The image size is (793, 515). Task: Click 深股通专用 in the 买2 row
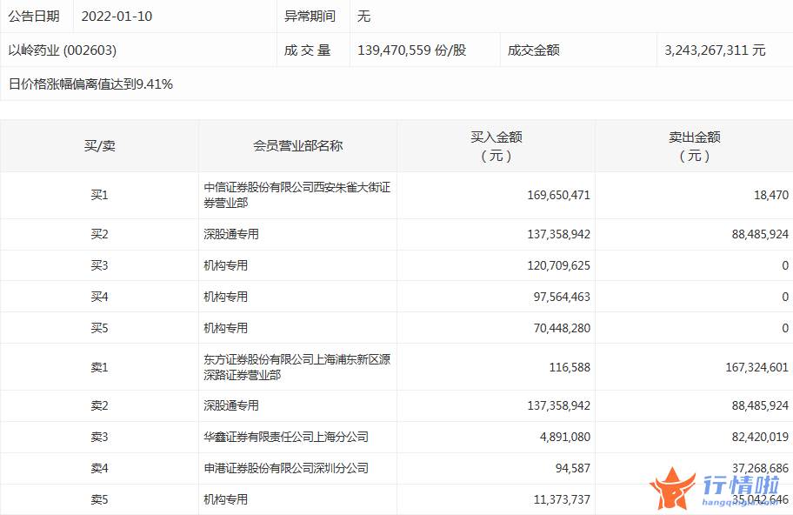click(231, 234)
